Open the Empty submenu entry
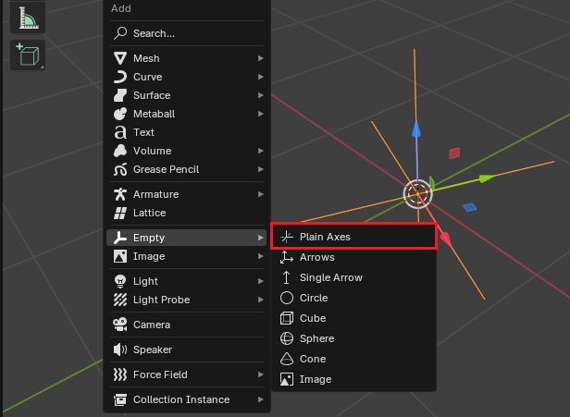 [x=187, y=238]
